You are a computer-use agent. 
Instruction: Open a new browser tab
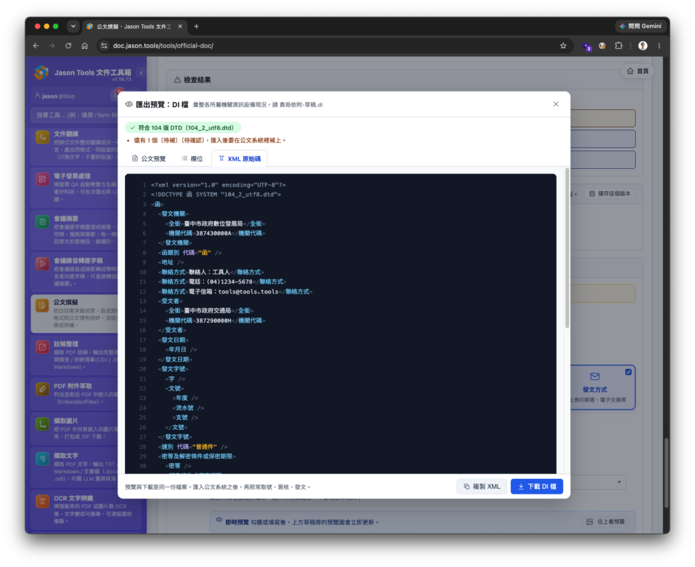[196, 26]
